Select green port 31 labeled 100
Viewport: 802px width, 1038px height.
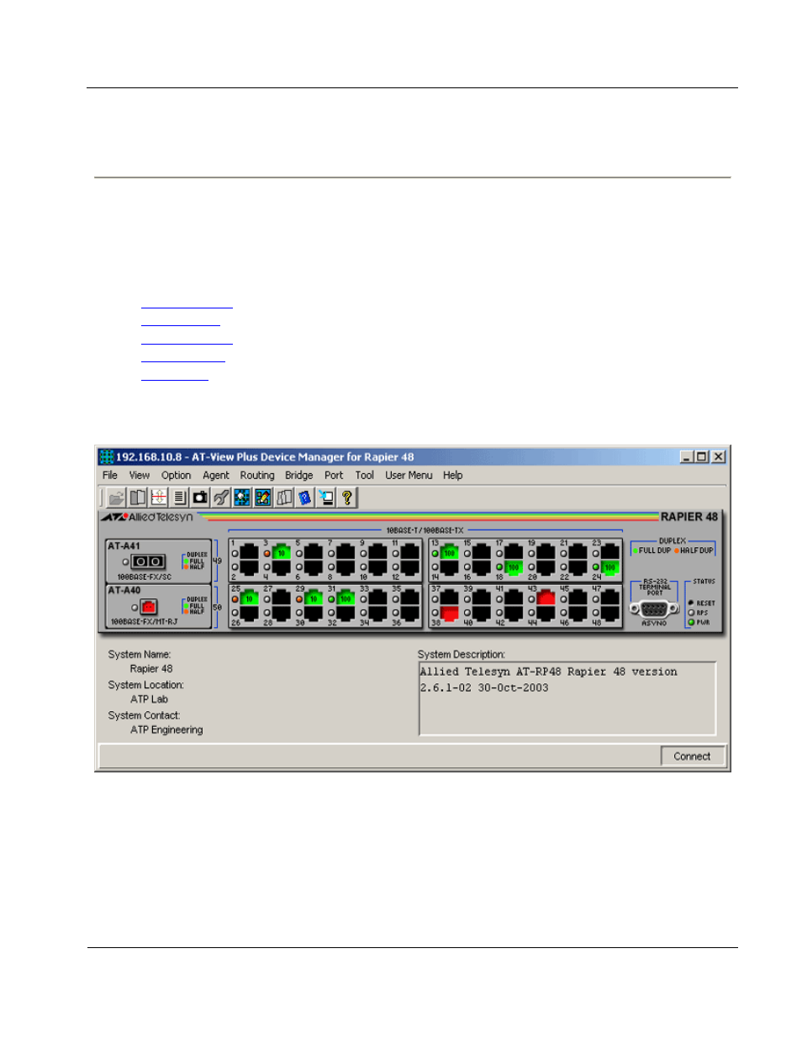[346, 598]
